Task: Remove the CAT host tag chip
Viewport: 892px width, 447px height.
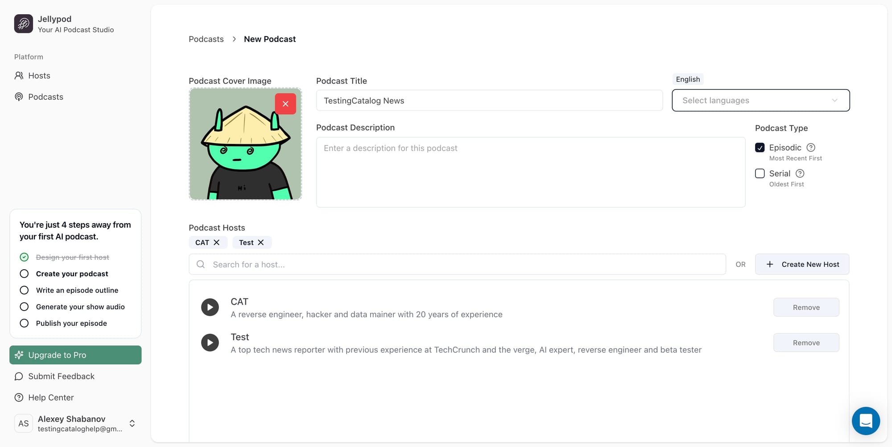Action: click(217, 242)
